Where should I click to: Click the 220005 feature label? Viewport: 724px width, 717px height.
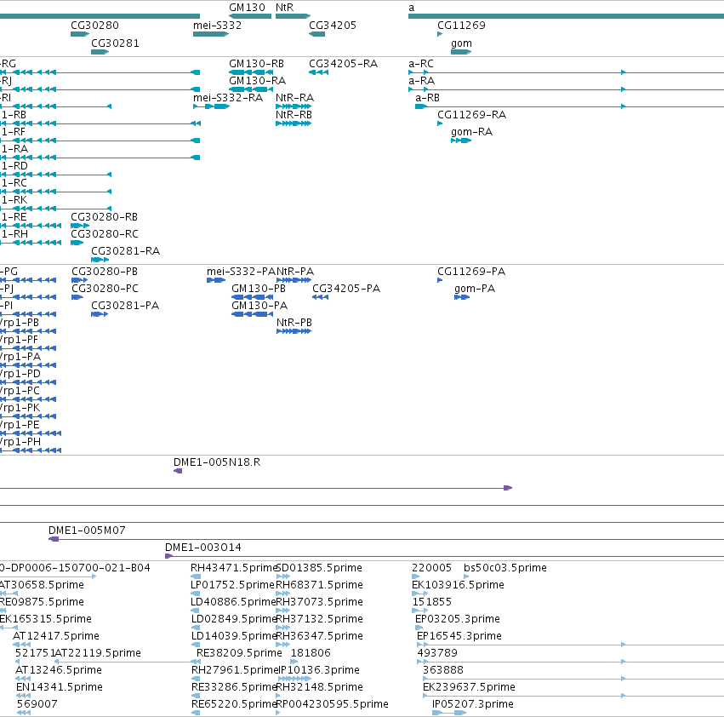[x=431, y=568]
